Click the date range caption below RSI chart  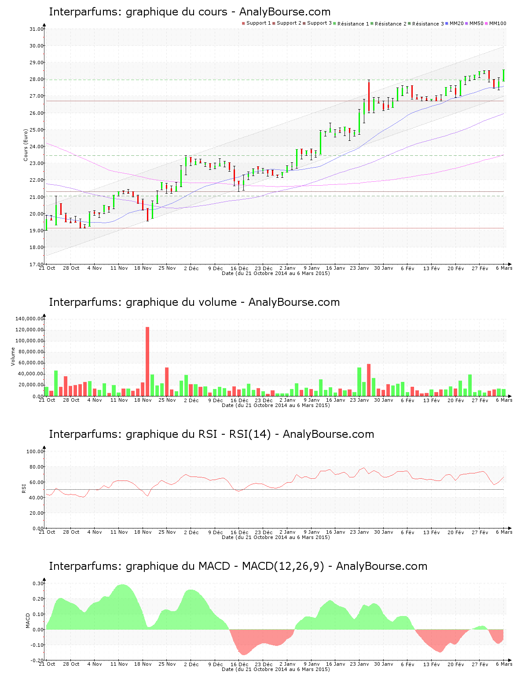[x=276, y=537]
